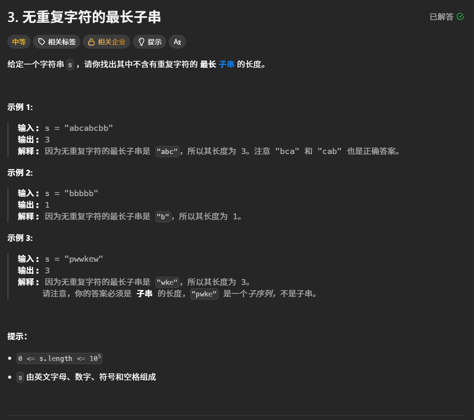The height and width of the screenshot is (420, 474).
Task: Click the lock icon in 相关企业
Action: (x=91, y=42)
